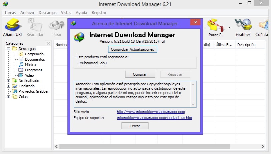
Task: Select the Música note icon
Action: coord(21,65)
